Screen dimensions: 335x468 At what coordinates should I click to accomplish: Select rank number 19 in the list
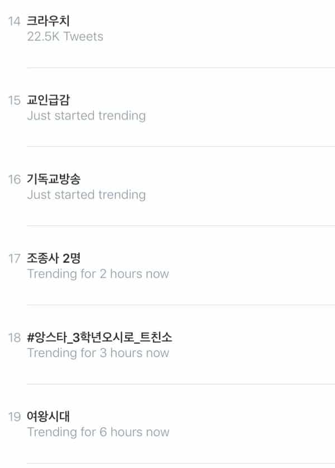pyautogui.click(x=14, y=417)
